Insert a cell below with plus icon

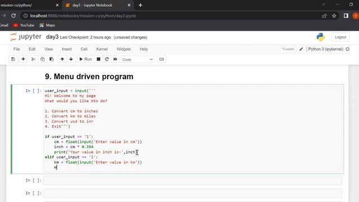(x=23, y=59)
